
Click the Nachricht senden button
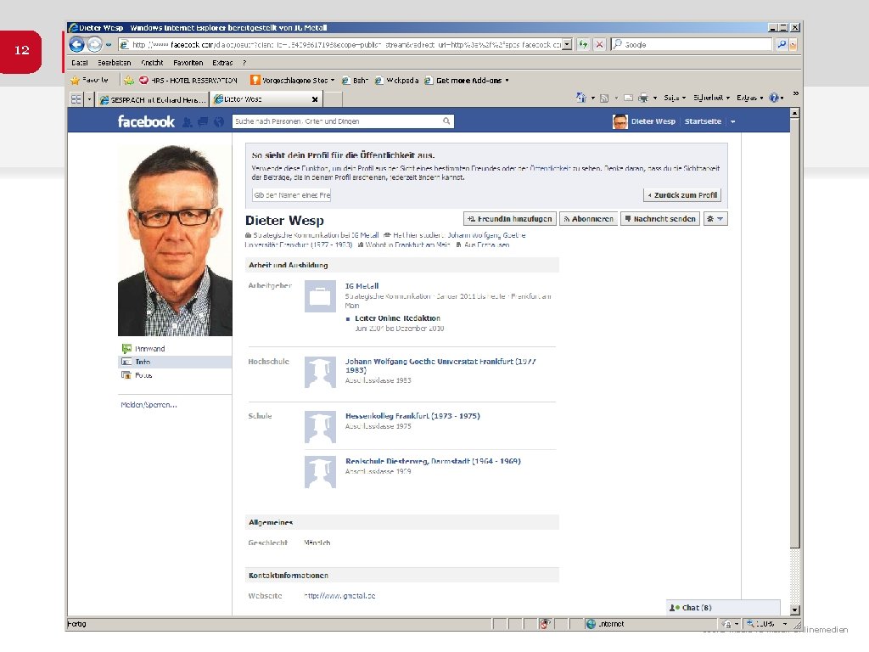pyautogui.click(x=660, y=219)
